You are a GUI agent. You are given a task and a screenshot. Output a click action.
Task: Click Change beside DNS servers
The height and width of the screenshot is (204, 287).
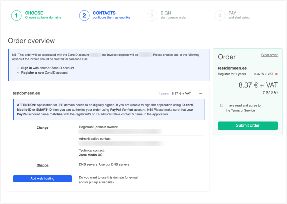pos(42,165)
